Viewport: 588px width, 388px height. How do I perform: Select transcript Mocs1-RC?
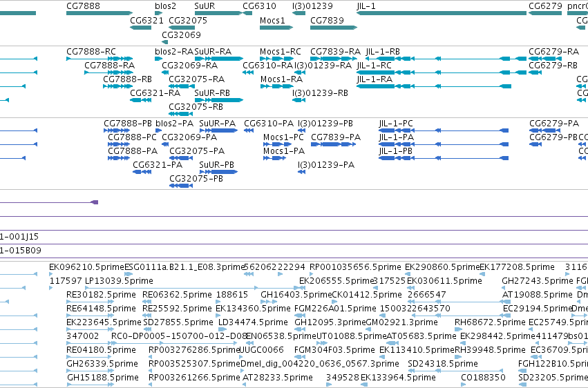tap(276, 59)
